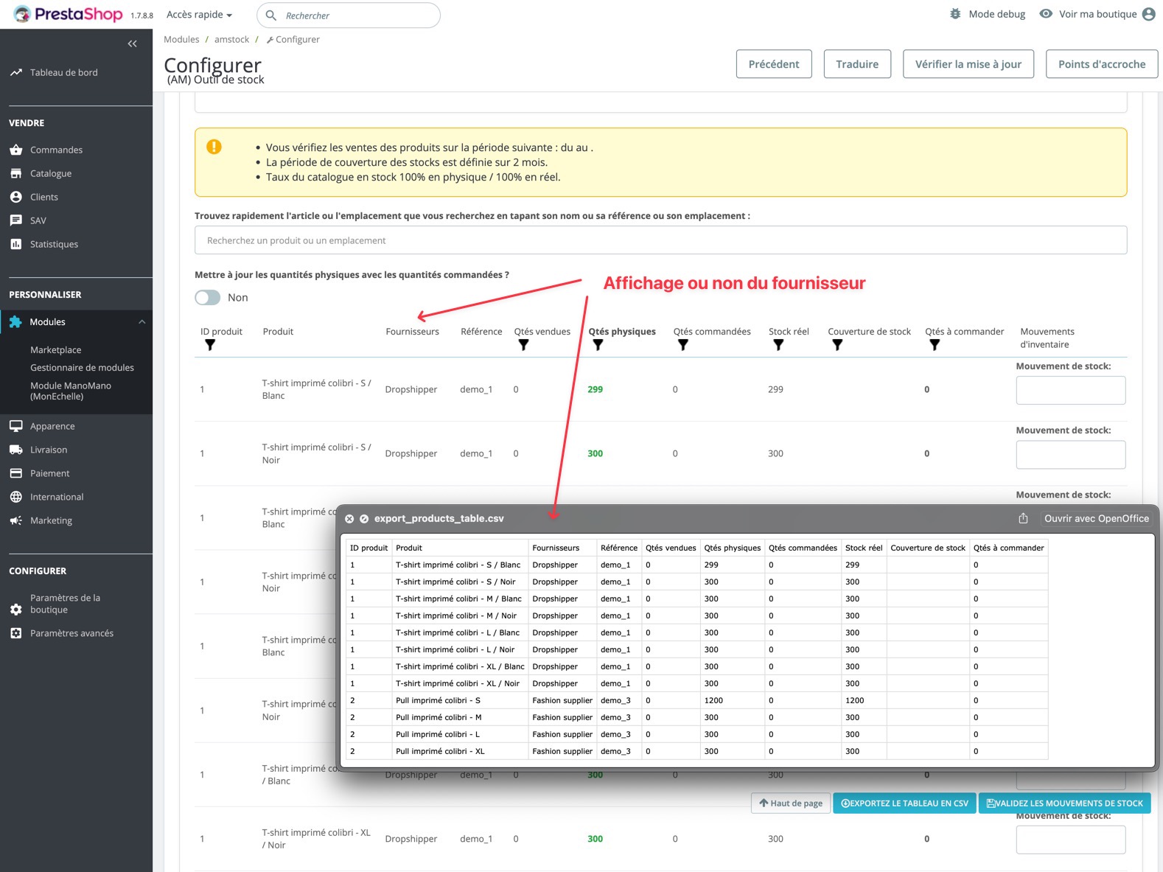The image size is (1163, 872).
Task: Click the amstock breadcrumb link
Action: point(231,40)
